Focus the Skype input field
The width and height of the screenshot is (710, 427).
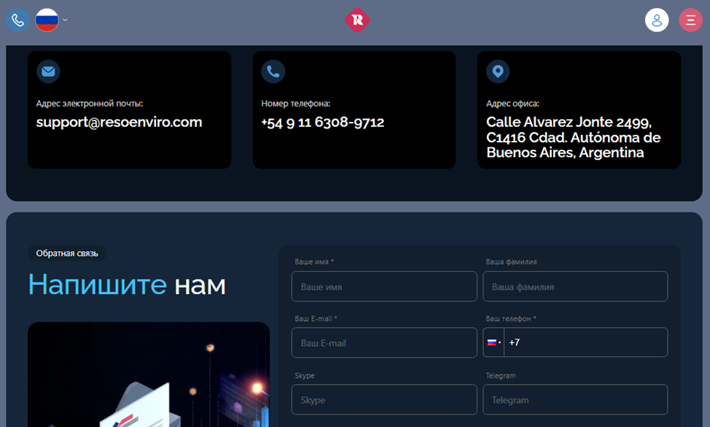384,400
